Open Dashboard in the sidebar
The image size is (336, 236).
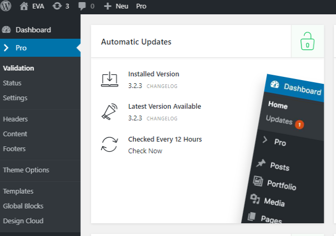pos(33,30)
